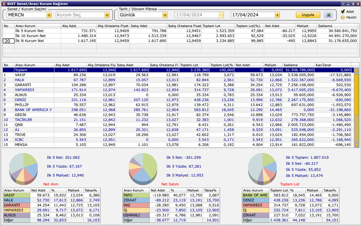Screen dimensions: 362x226
Task: Click the Toplam Lot pie chart
Action: 262,169
